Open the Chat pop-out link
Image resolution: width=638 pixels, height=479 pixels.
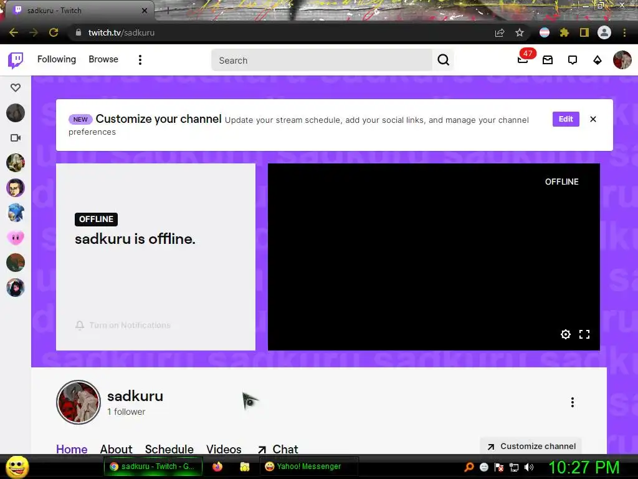277,449
